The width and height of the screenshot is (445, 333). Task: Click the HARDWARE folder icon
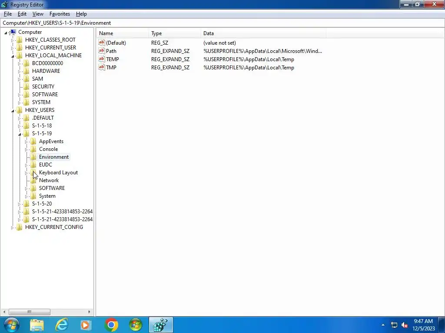coord(27,71)
